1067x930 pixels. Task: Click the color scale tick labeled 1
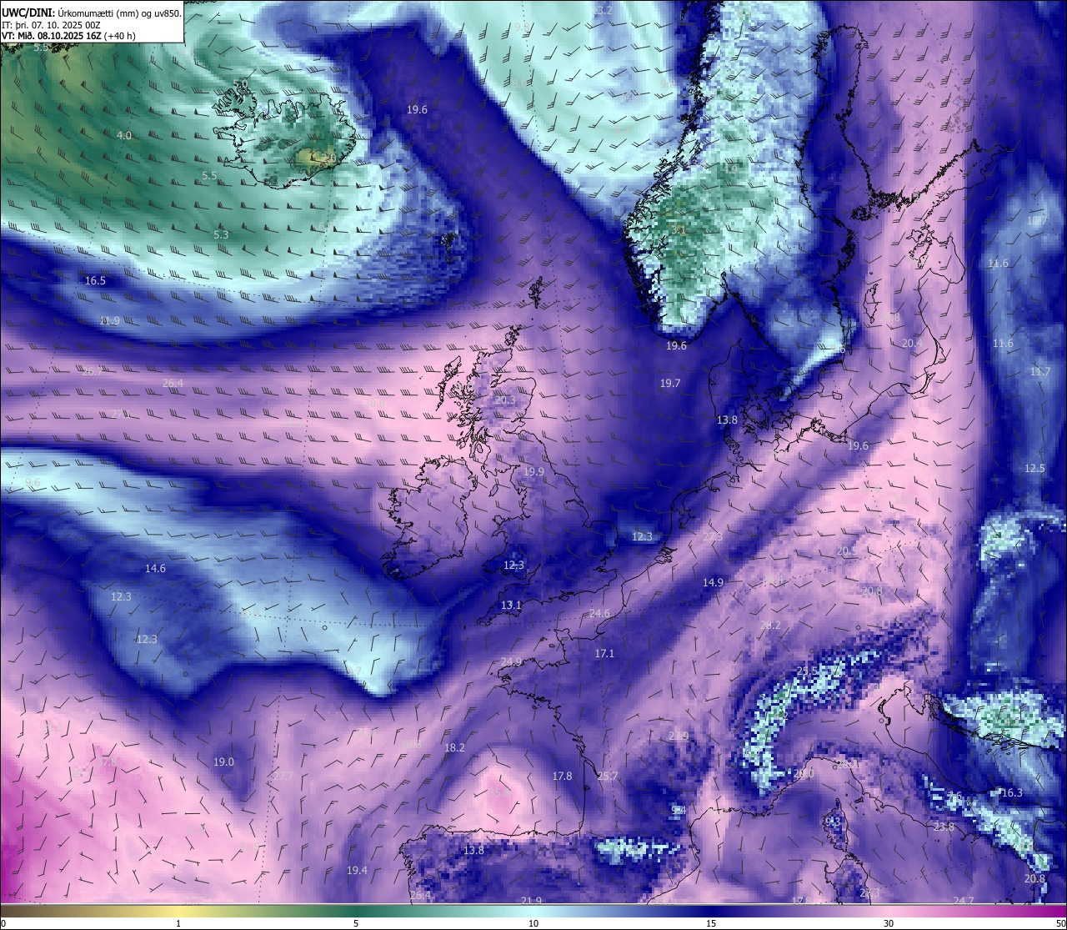point(178,923)
